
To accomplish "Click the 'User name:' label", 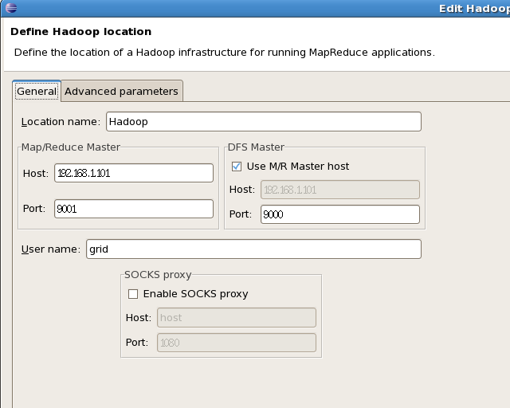I will click(x=51, y=249).
